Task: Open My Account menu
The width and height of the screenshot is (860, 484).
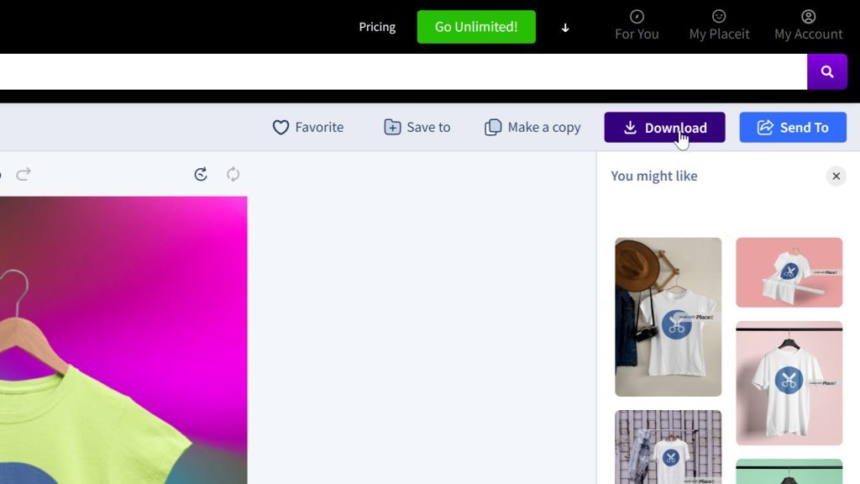Action: (809, 26)
